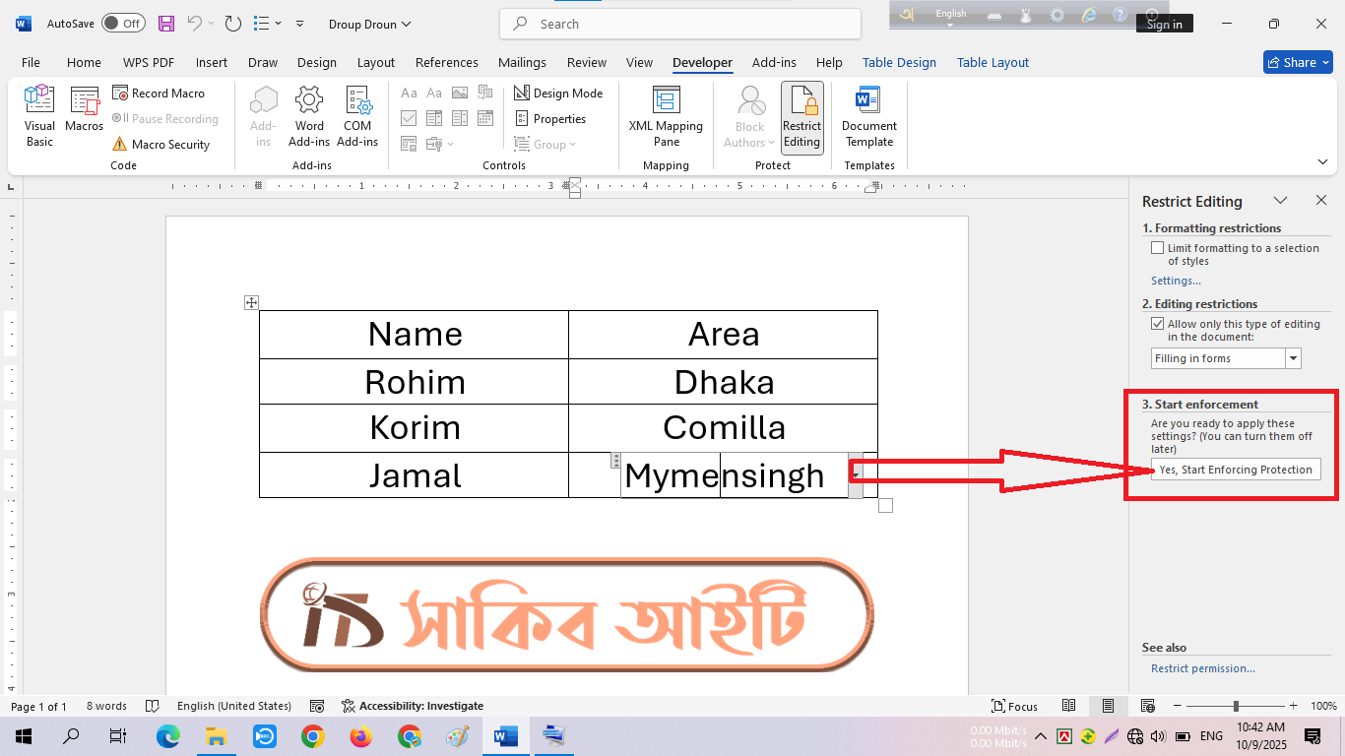
Task: Open Word Add-ins dialog
Action: pos(309,116)
